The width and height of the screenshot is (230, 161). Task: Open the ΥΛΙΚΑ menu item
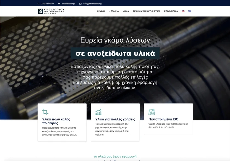pyautogui.click(x=126, y=11)
